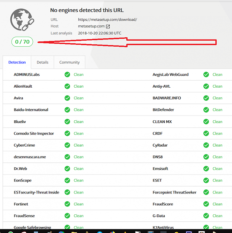Screen dimensions: 232x233
Task: Click the green check icon beside Dr.Web
Action: coord(67,169)
